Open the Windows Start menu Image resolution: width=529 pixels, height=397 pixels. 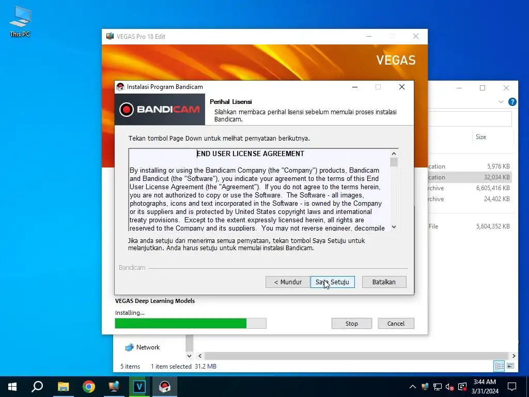[12, 387]
